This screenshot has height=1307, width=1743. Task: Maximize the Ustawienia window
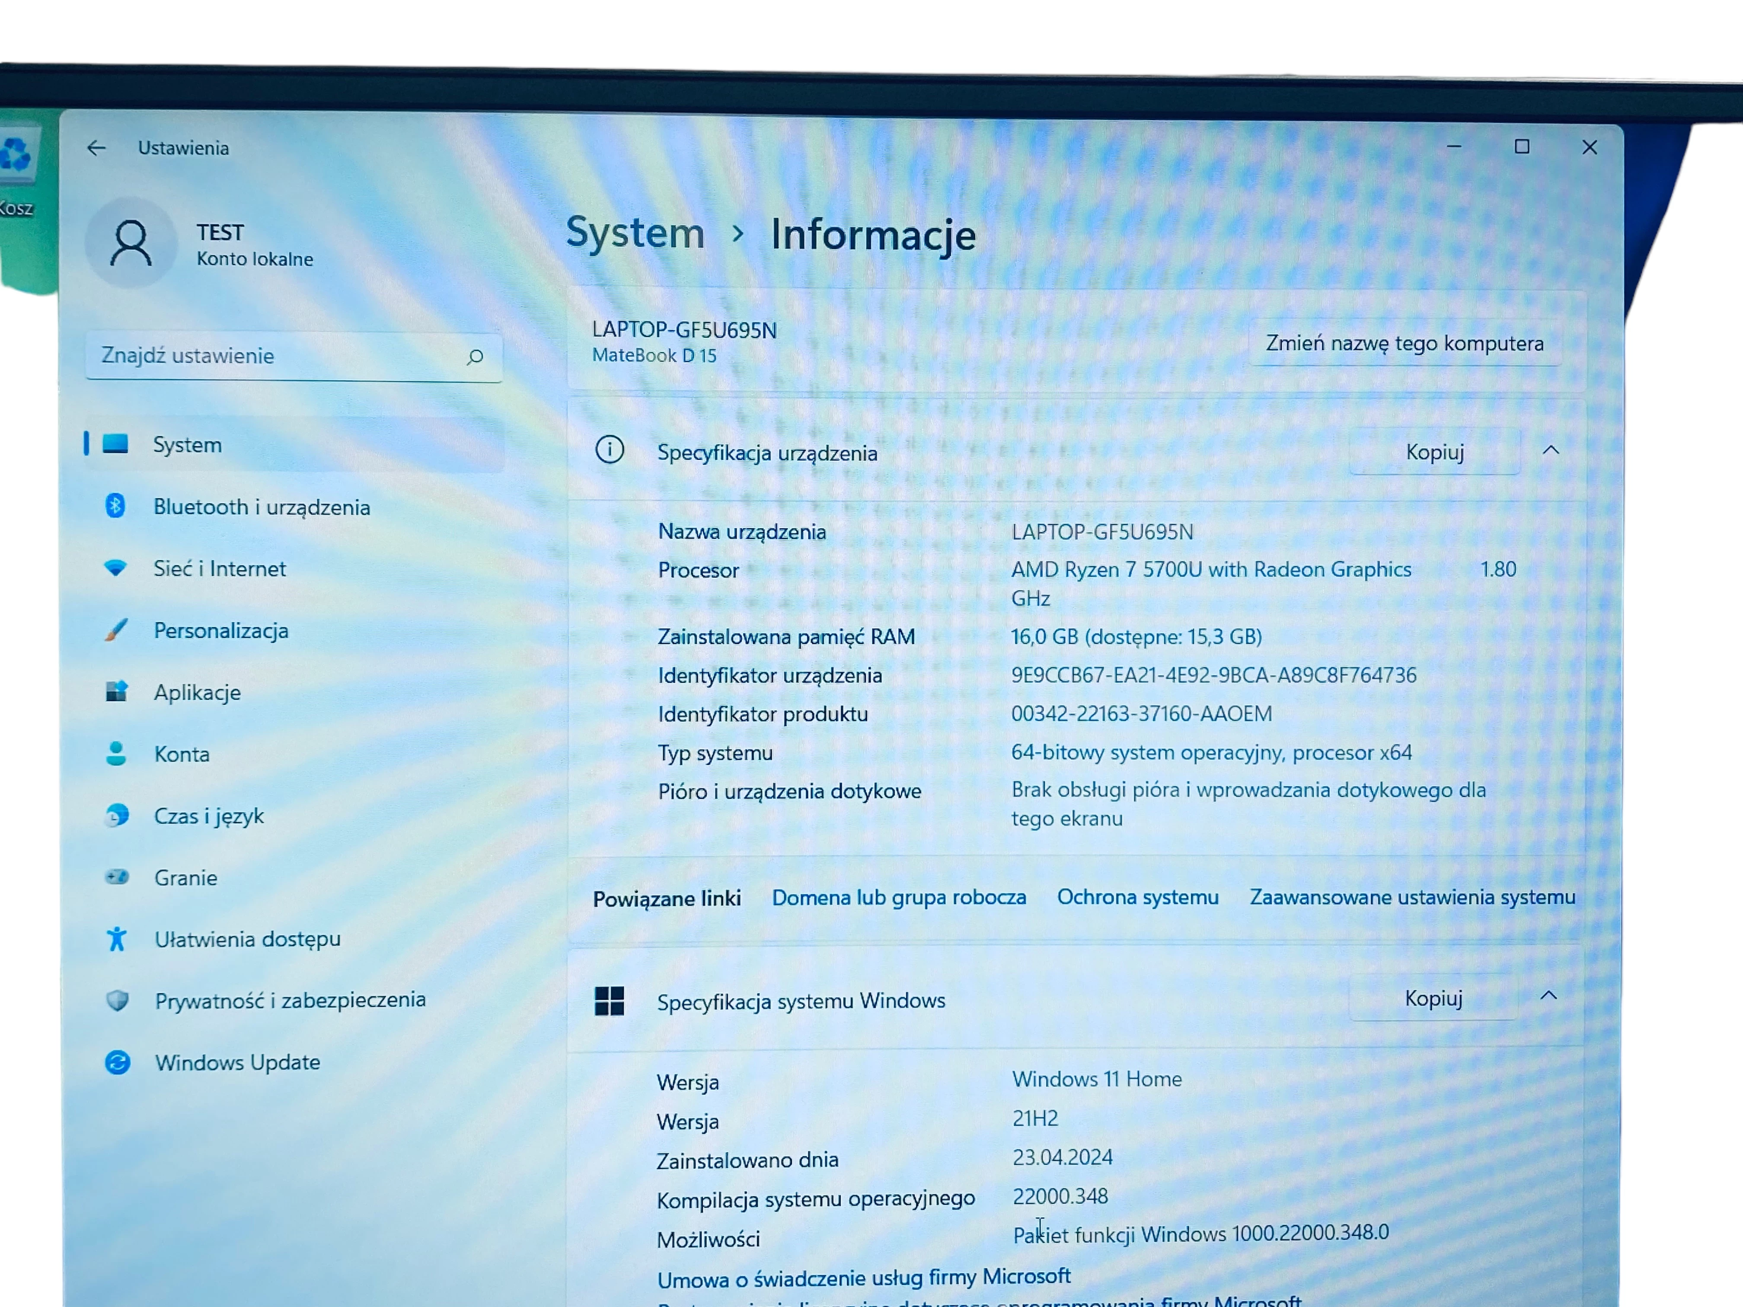coord(1522,147)
